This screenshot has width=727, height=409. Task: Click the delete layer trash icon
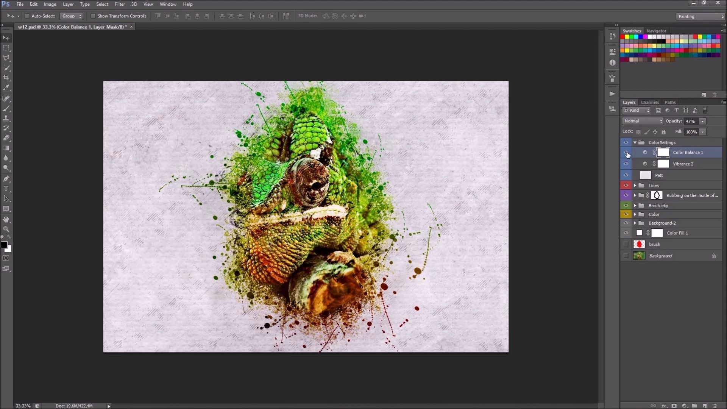click(x=715, y=406)
